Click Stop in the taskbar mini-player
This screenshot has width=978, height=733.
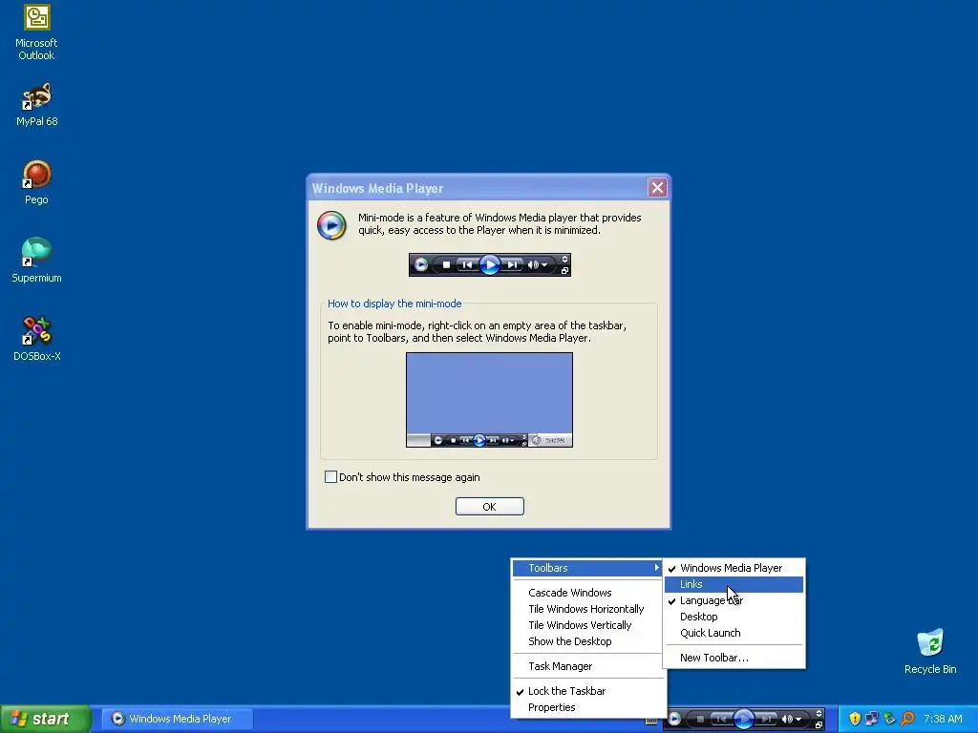coord(700,720)
